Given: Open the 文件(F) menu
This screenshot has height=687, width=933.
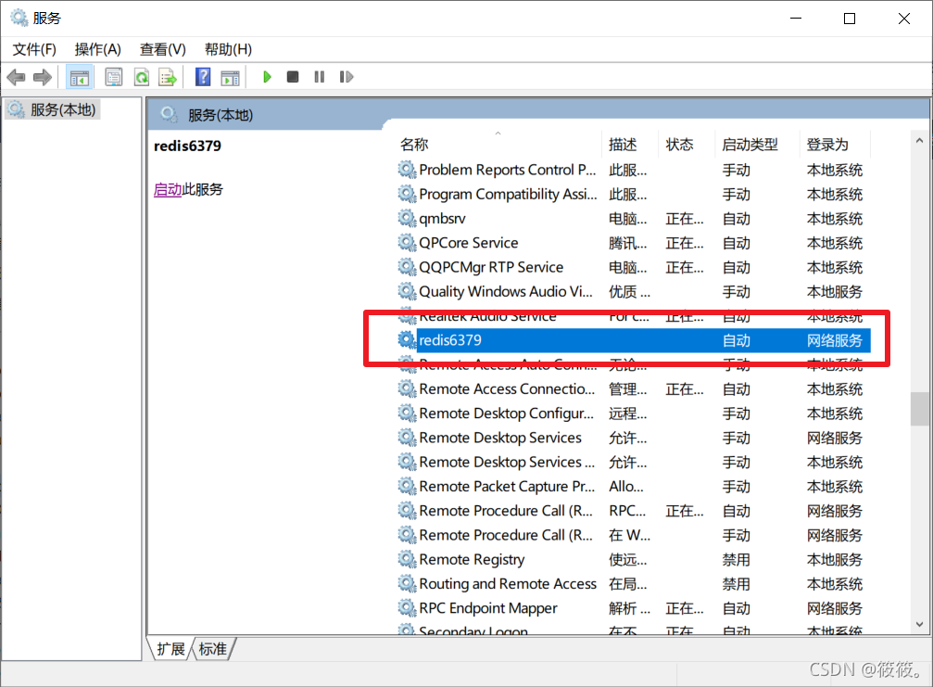Looking at the screenshot, I should point(34,49).
